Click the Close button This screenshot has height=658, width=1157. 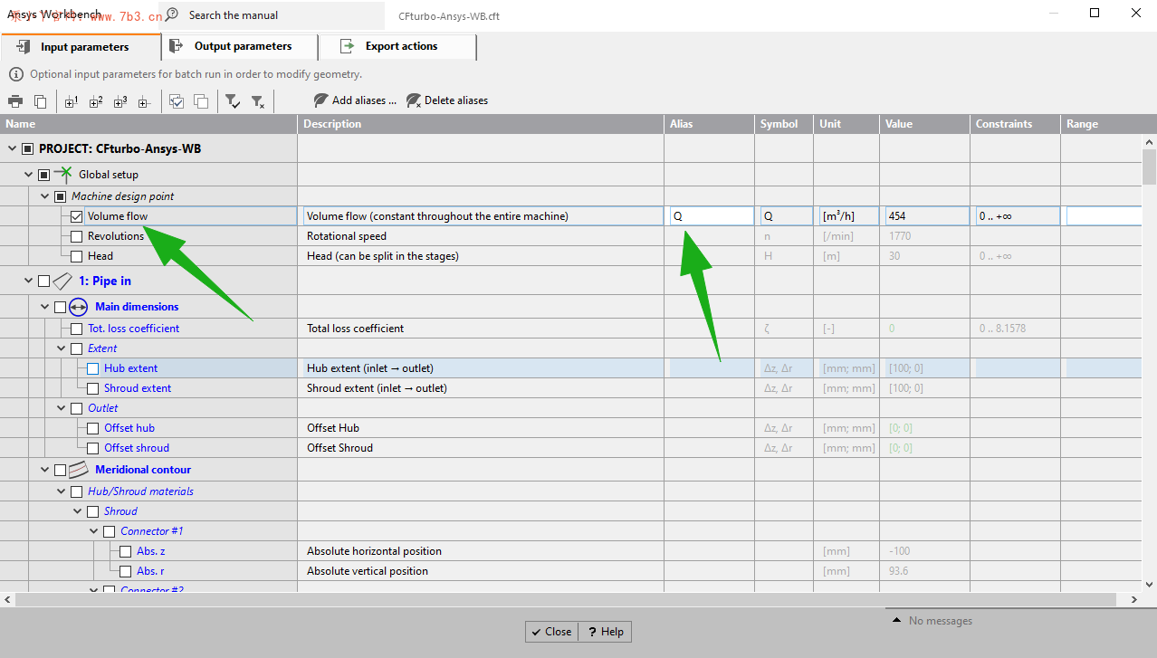point(552,632)
